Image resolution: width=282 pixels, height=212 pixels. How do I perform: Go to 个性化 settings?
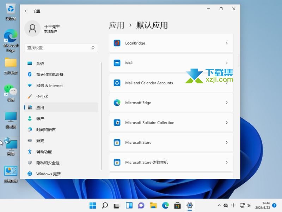[x=61, y=96]
